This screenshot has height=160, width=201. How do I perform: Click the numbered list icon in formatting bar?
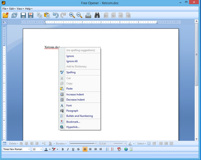[113, 149]
